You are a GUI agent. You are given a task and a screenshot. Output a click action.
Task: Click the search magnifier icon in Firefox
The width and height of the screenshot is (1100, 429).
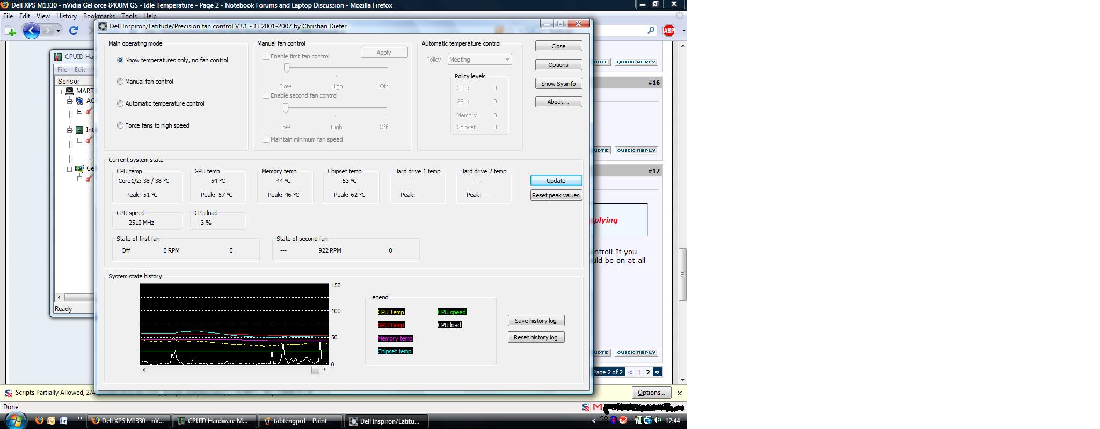[x=651, y=31]
